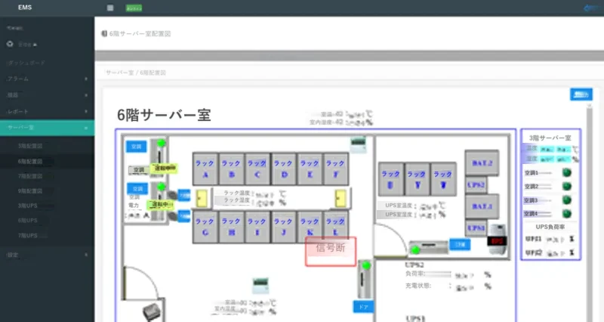Open 3階配置図 in the sidebar
The width and height of the screenshot is (604, 322).
[x=30, y=146]
